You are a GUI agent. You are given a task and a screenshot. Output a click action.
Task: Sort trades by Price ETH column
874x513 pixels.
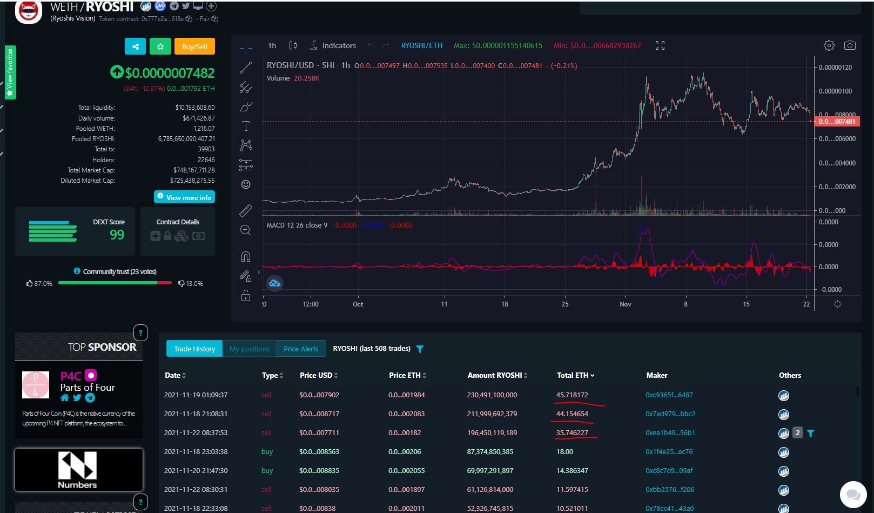[407, 375]
